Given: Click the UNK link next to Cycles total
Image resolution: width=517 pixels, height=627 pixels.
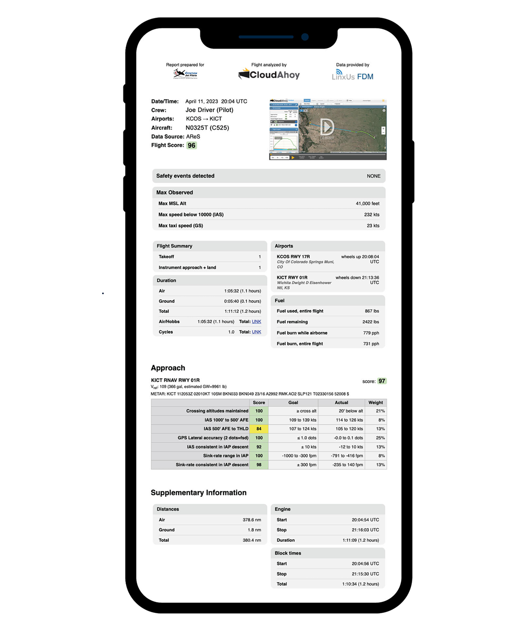Looking at the screenshot, I should [x=256, y=332].
